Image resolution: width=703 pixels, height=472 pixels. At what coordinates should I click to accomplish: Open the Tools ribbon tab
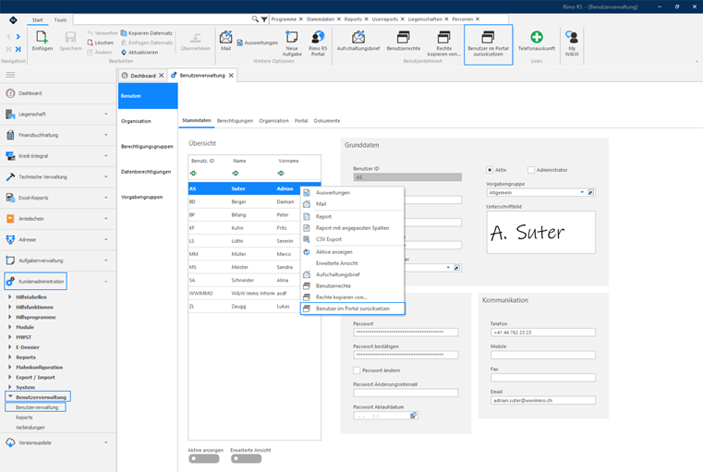(60, 19)
